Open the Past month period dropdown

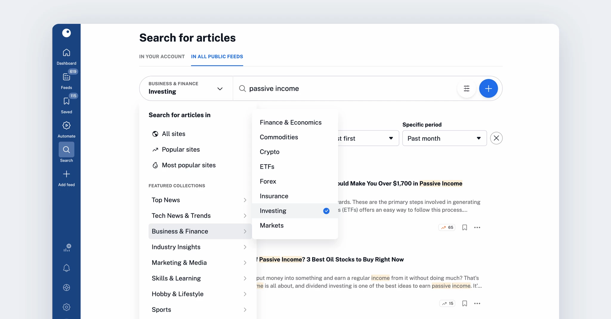pyautogui.click(x=445, y=138)
